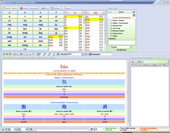
Task: Click the red stop F3 button
Action: click(22, 54)
